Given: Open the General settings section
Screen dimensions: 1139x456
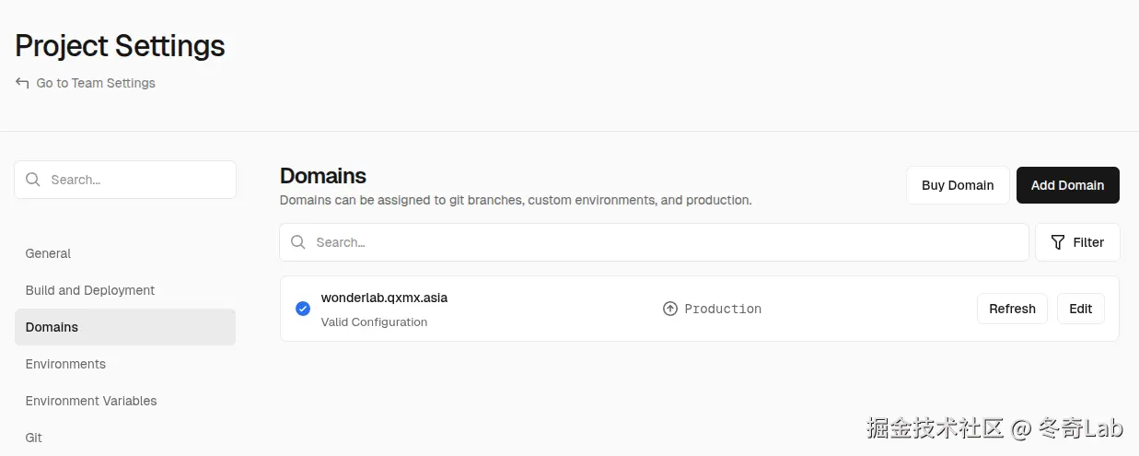Looking at the screenshot, I should tap(48, 253).
